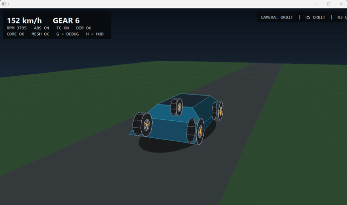
Task: Click the G = DEBUG hint
Action: (68, 34)
